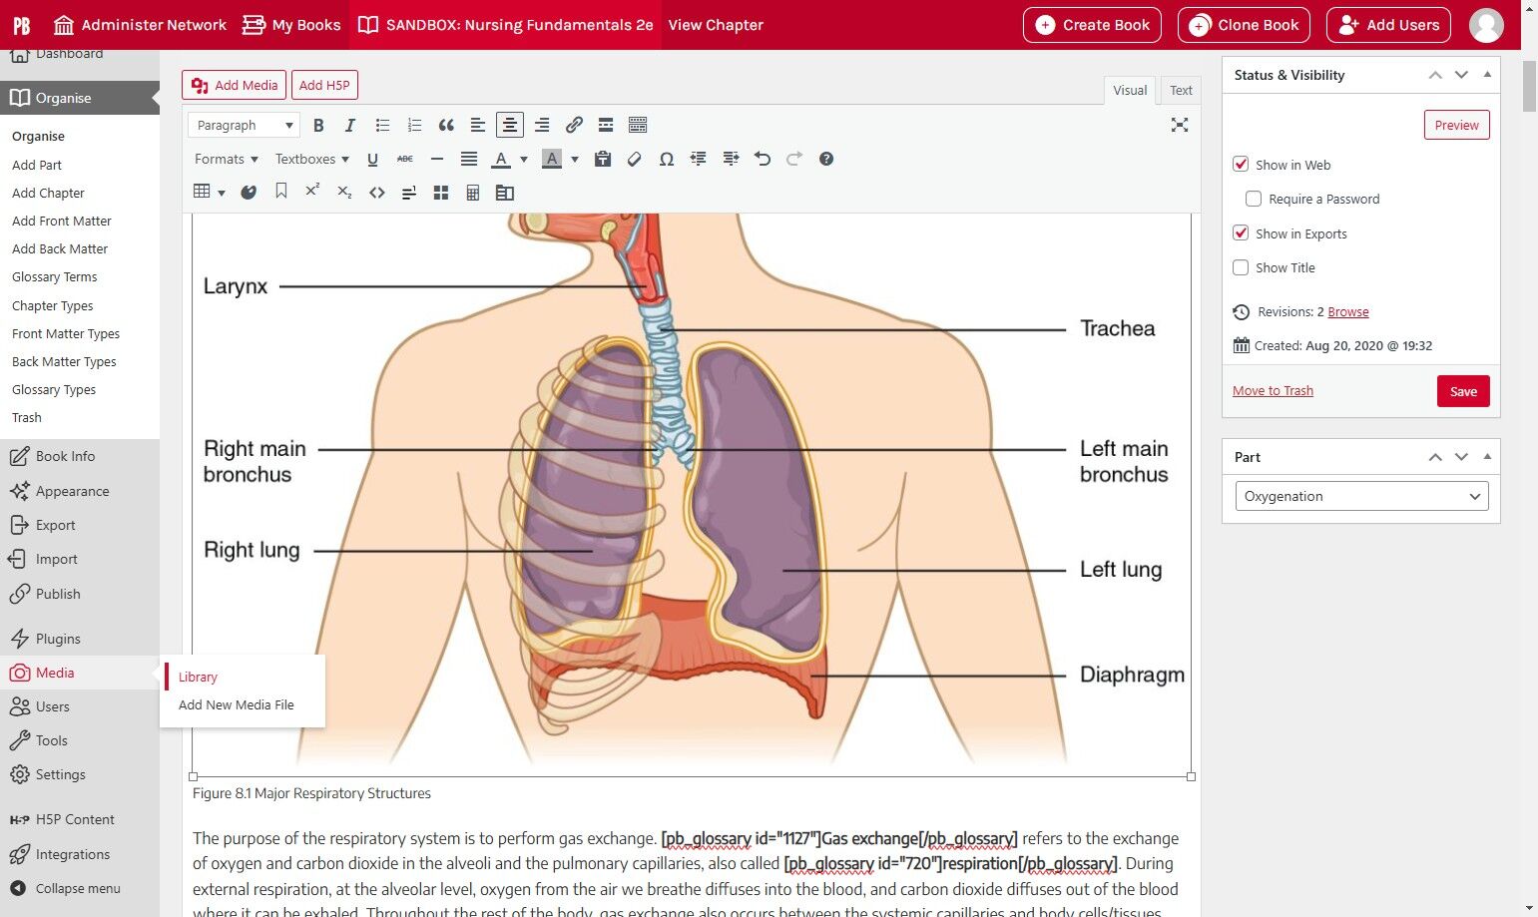This screenshot has height=917, width=1538.
Task: Open the Paragraph format dropdown
Action: click(x=244, y=125)
